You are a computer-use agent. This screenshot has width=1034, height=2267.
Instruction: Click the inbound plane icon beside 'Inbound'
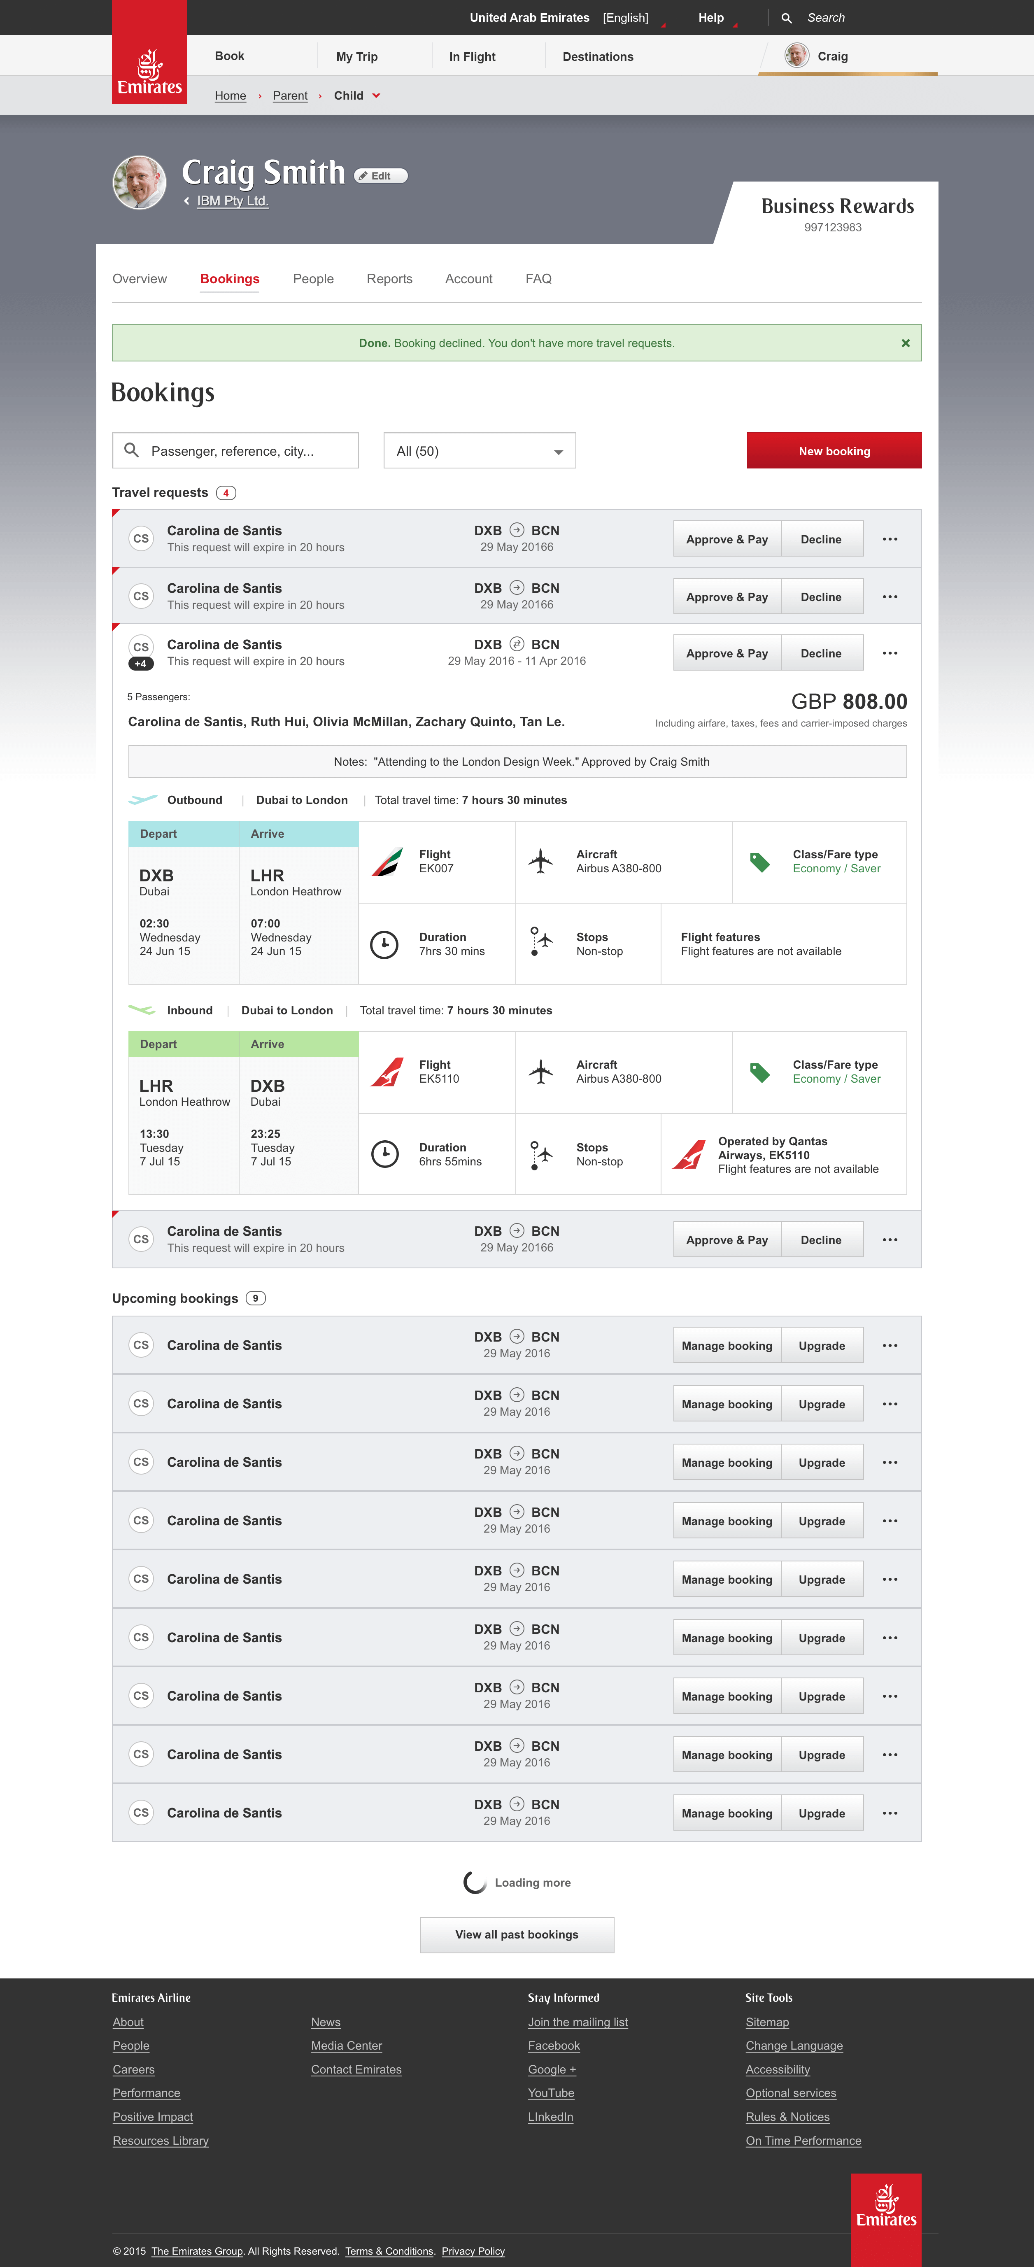click(x=142, y=1009)
